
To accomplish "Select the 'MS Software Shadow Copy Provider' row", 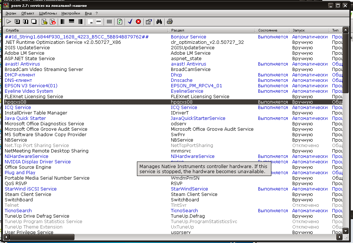I will [x=173, y=134].
